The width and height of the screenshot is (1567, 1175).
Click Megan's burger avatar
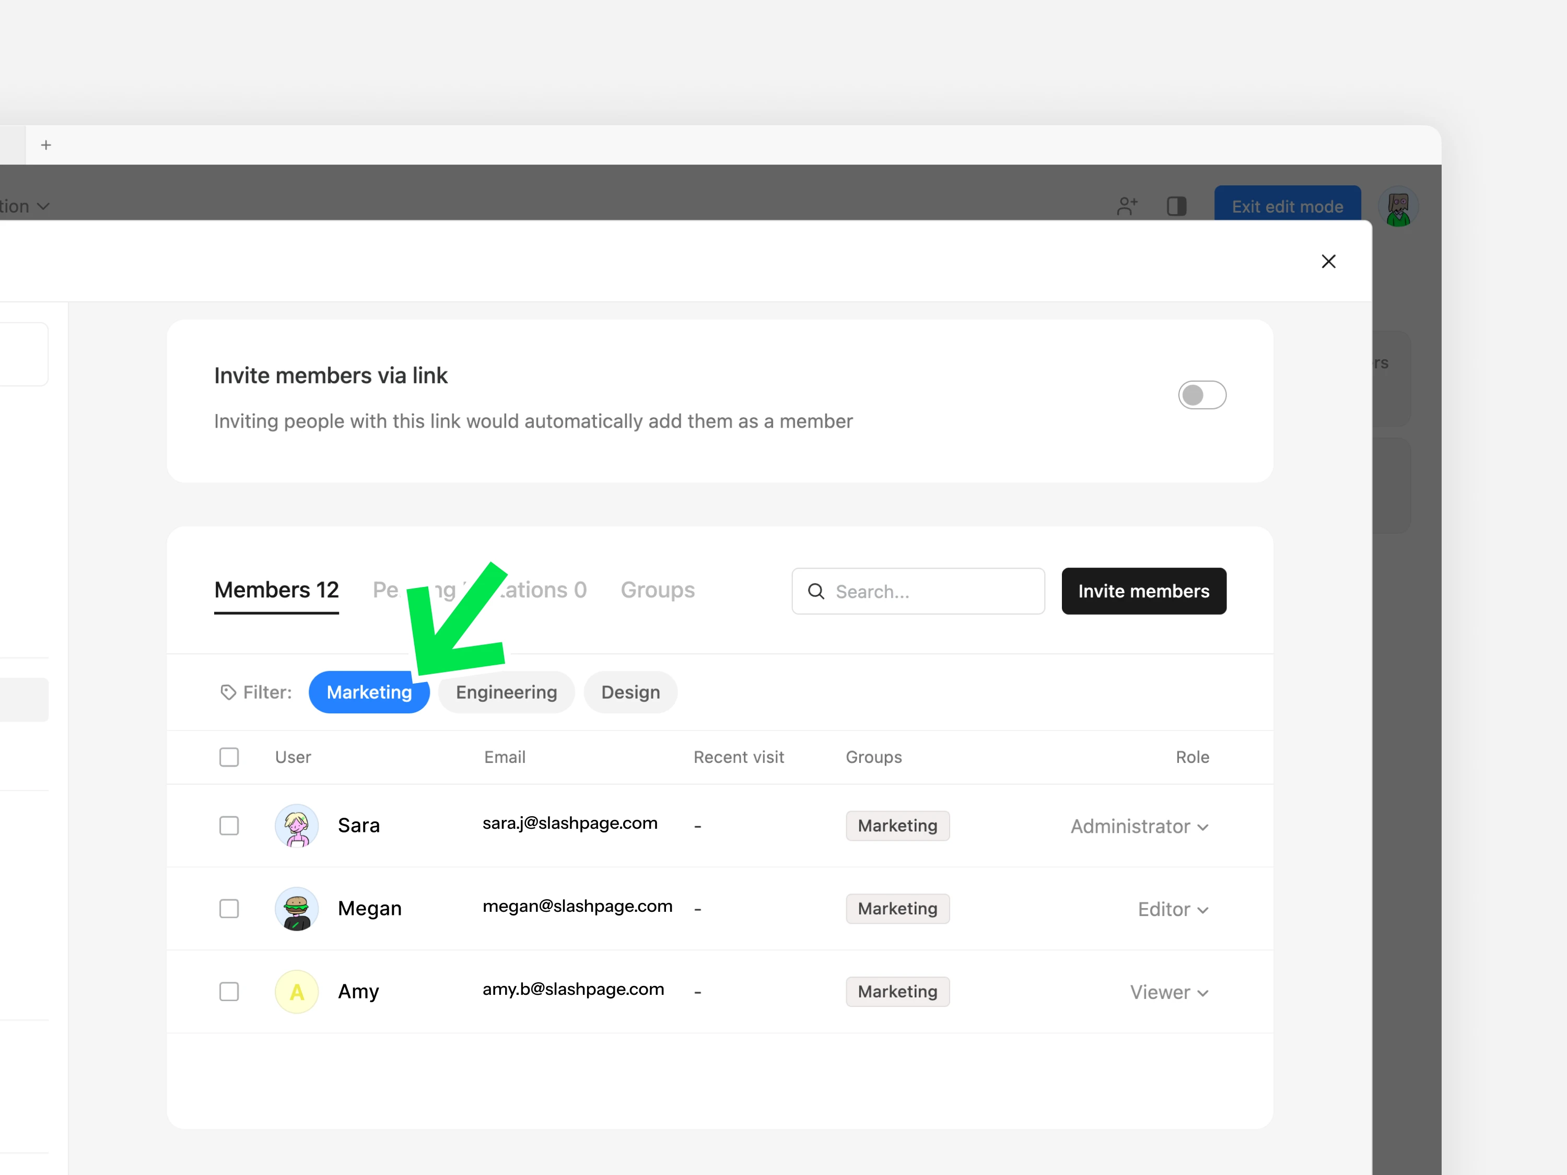coord(296,909)
